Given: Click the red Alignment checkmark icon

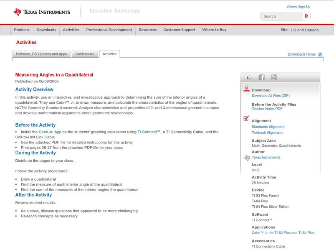Looking at the screenshot, I should [246, 118].
